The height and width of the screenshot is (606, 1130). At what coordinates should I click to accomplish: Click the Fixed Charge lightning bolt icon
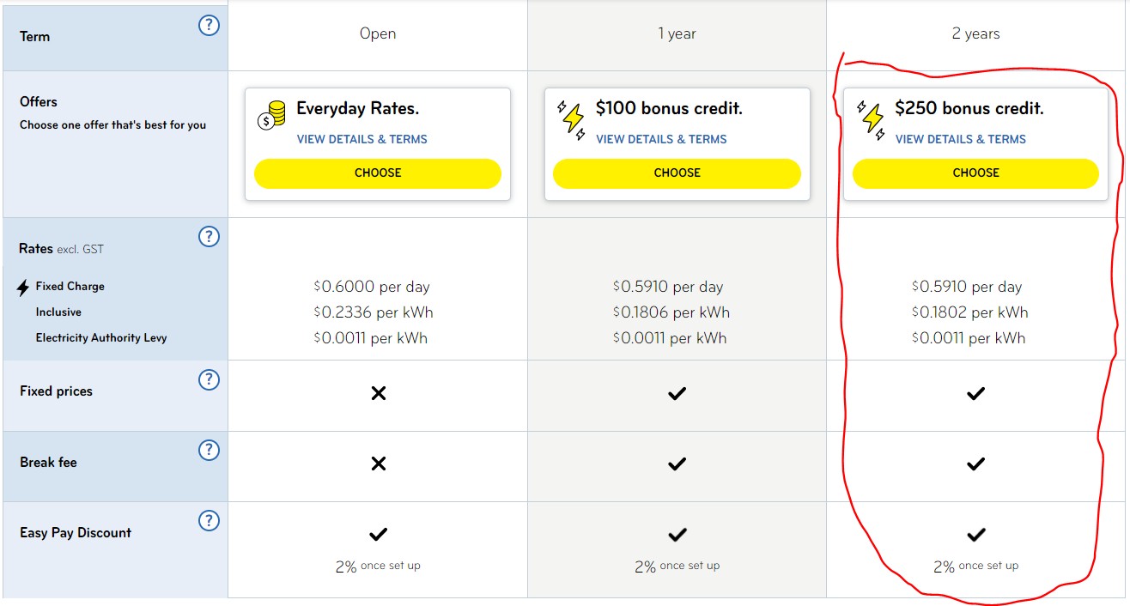click(x=23, y=288)
